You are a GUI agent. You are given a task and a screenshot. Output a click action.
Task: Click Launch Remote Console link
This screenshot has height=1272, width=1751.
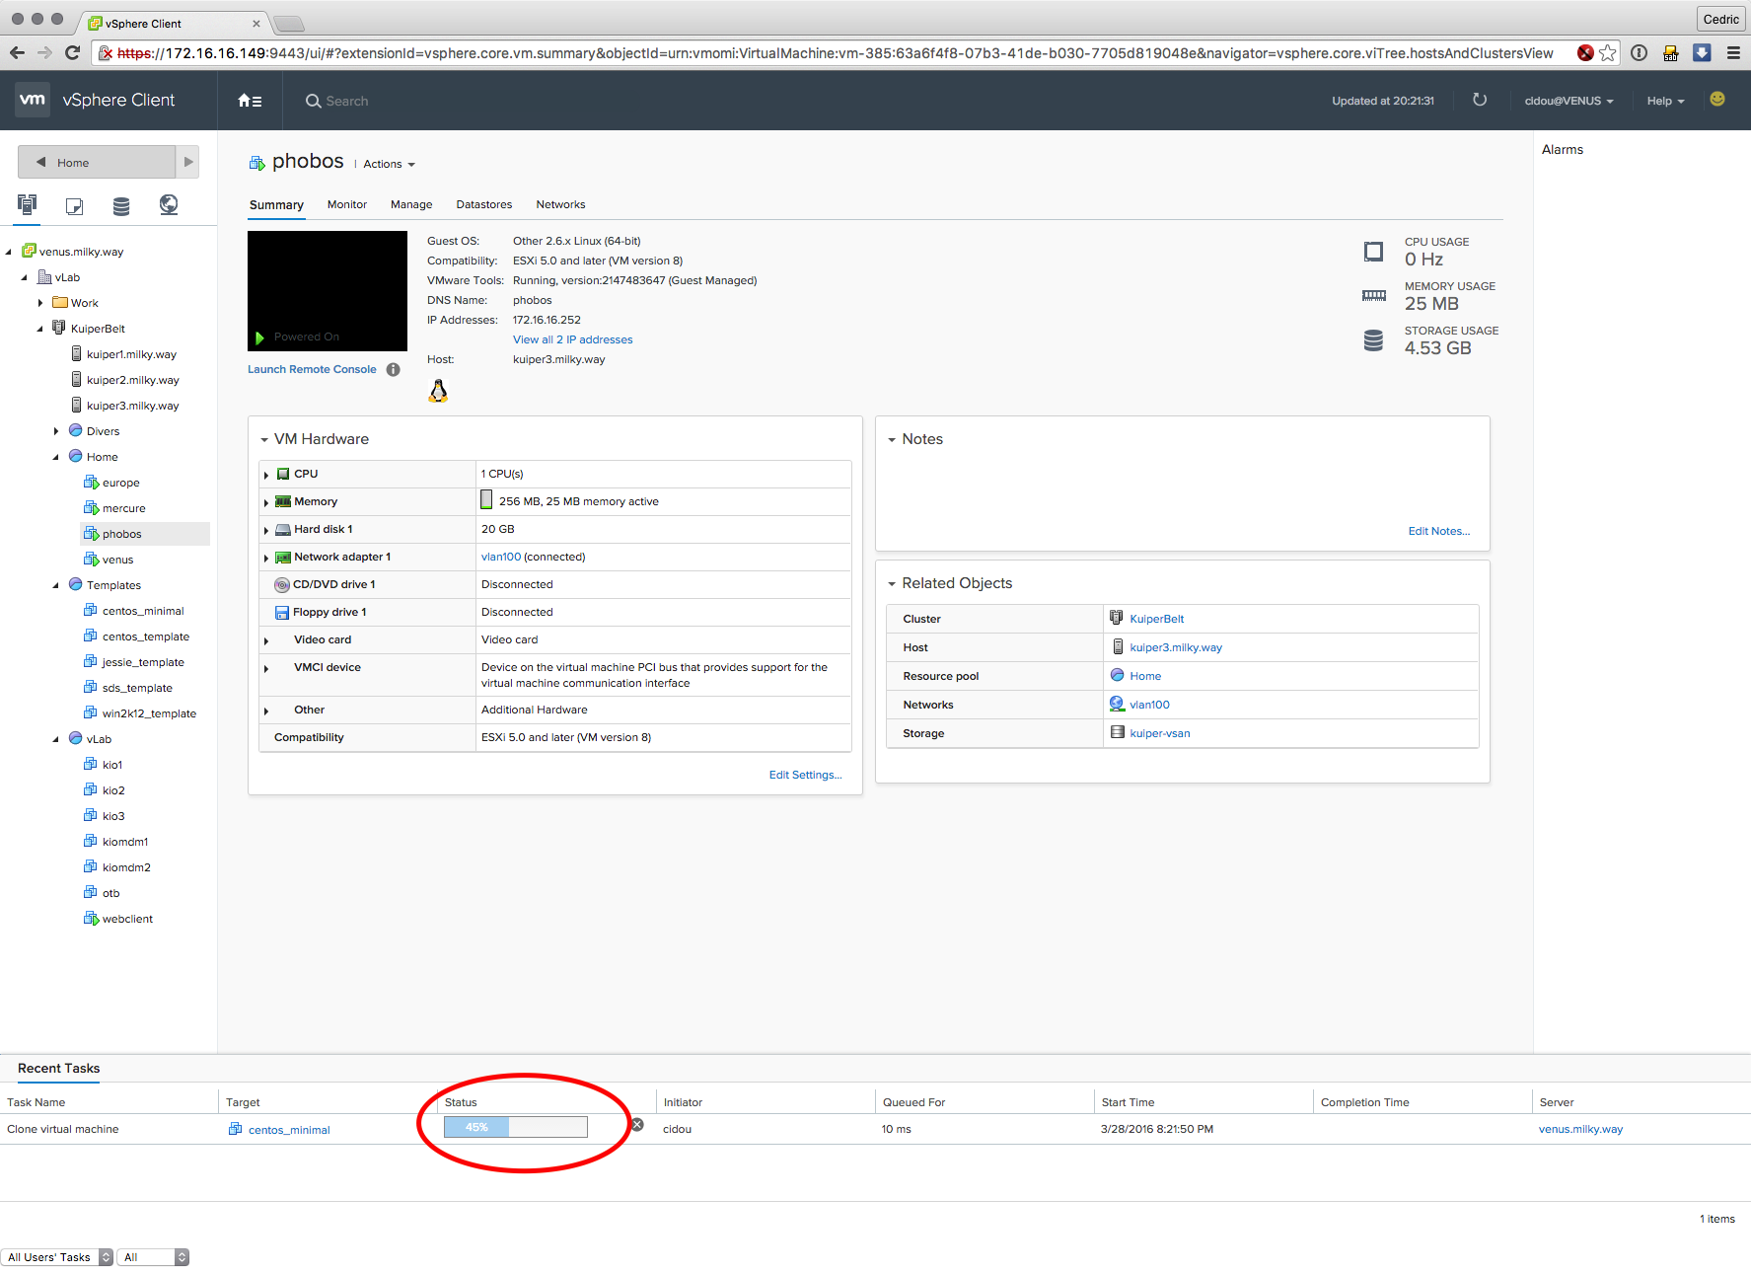312,370
